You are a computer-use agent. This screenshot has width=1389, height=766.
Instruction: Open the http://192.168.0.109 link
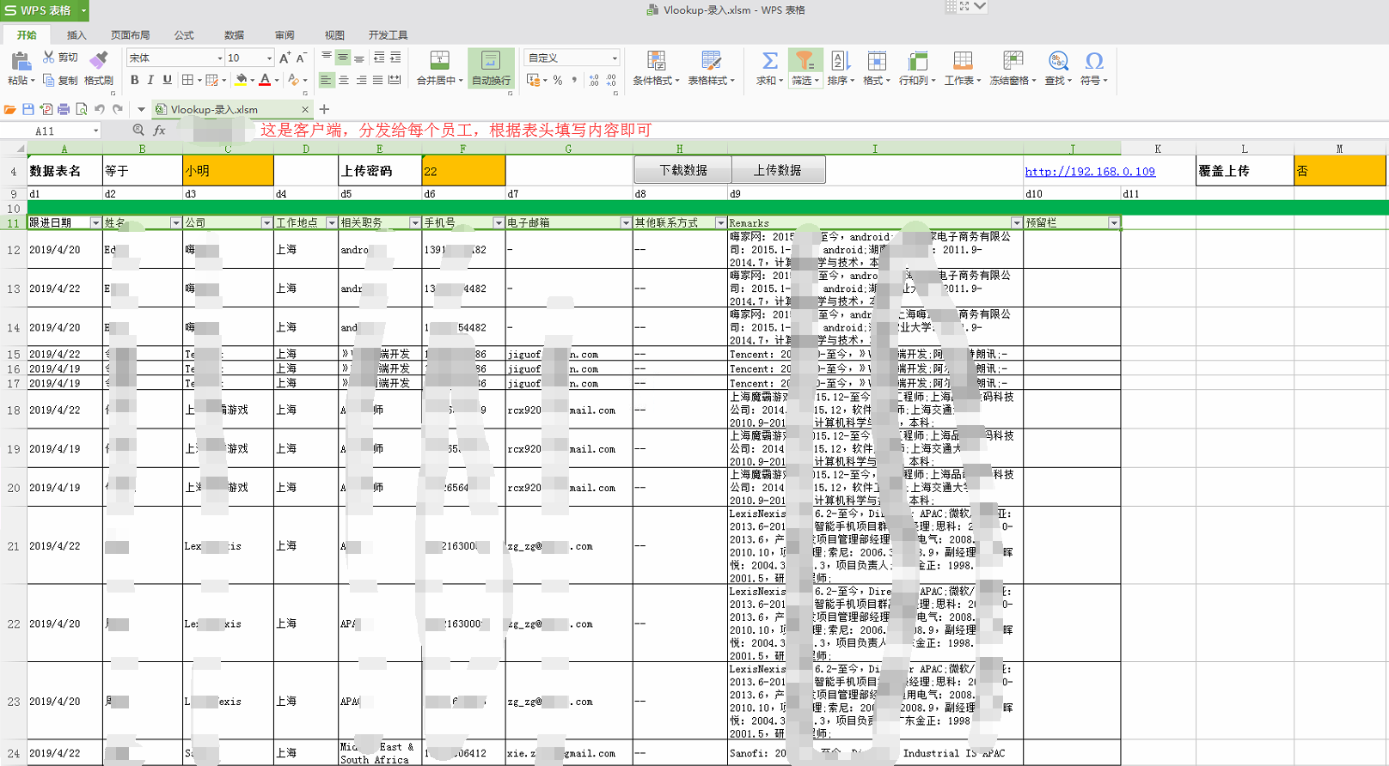tap(1090, 172)
